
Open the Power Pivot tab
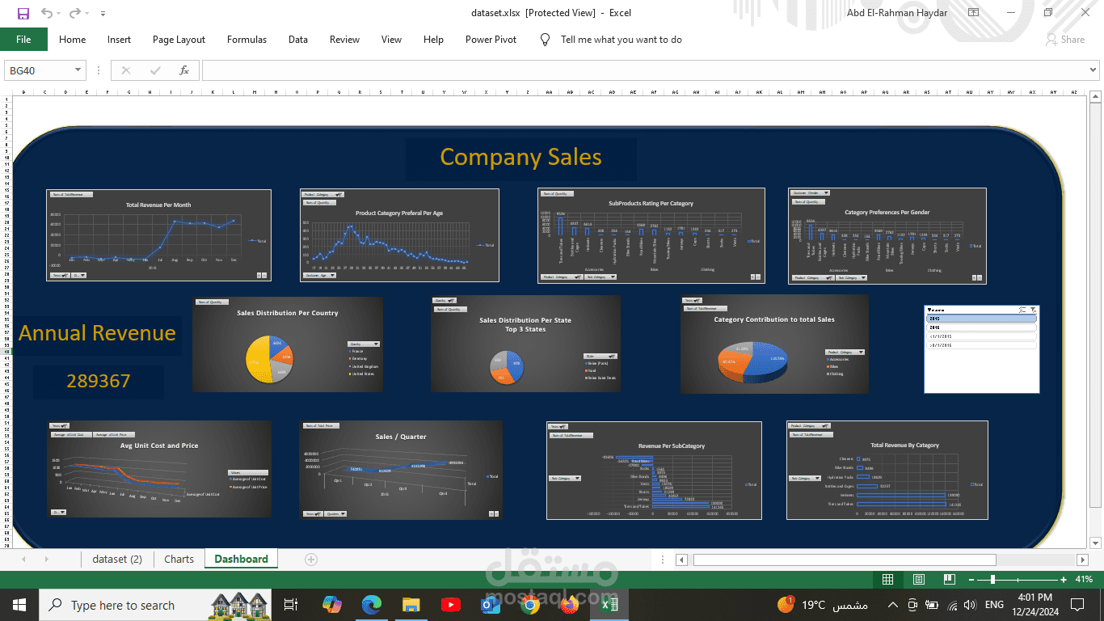coord(491,40)
